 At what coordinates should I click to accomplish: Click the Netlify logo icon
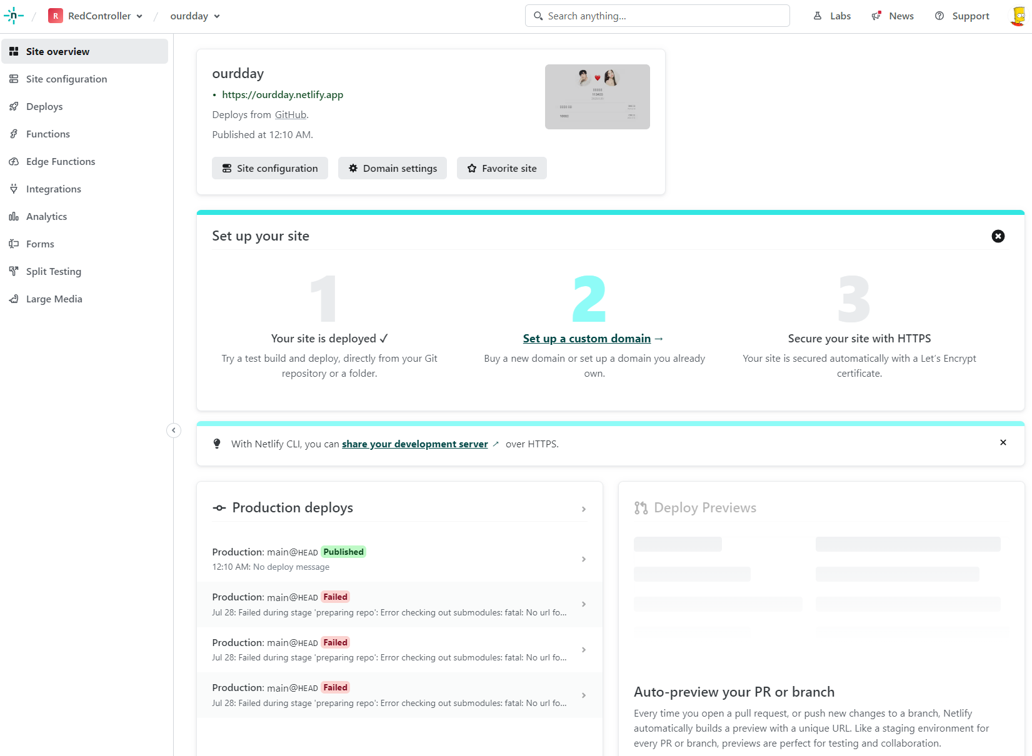click(14, 16)
